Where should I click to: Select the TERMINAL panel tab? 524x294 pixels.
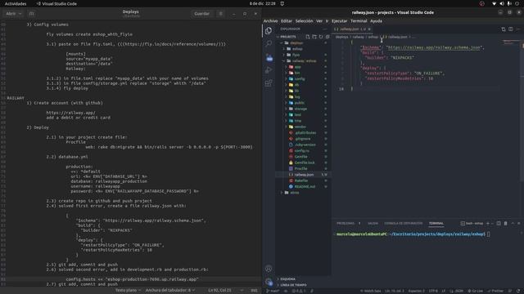tap(436, 223)
